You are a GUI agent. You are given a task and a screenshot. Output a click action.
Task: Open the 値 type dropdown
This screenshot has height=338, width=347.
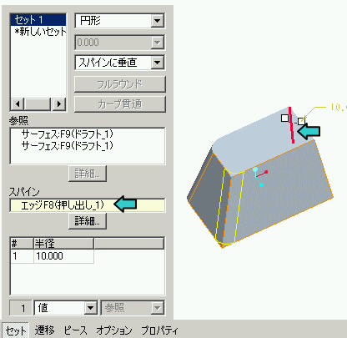pyautogui.click(x=90, y=308)
